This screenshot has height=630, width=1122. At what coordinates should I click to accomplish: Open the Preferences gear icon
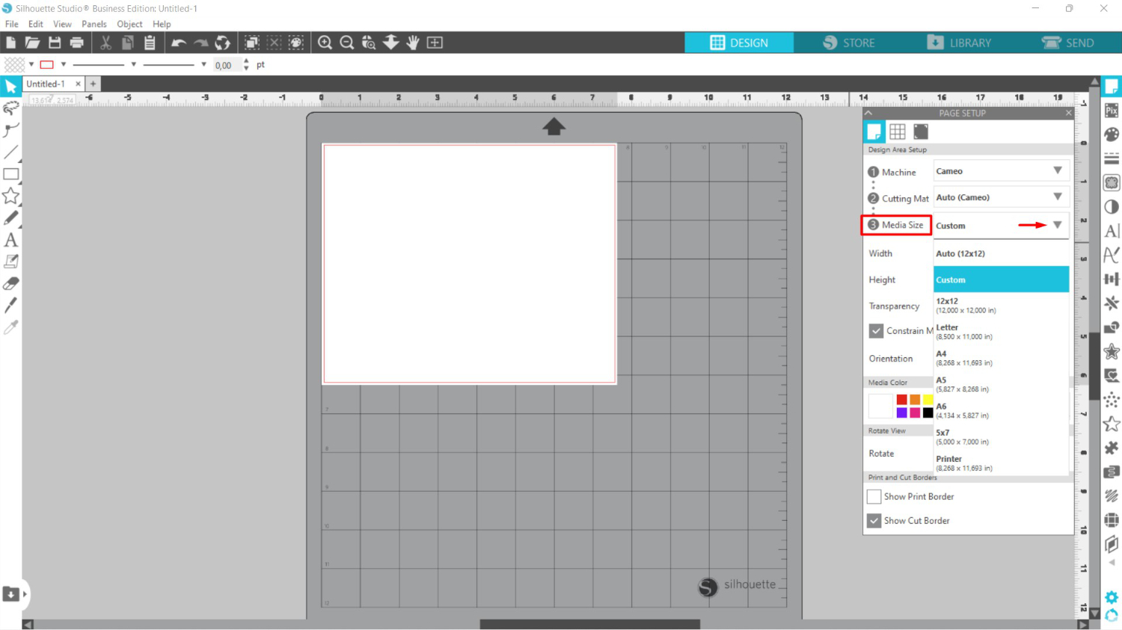(x=1112, y=597)
